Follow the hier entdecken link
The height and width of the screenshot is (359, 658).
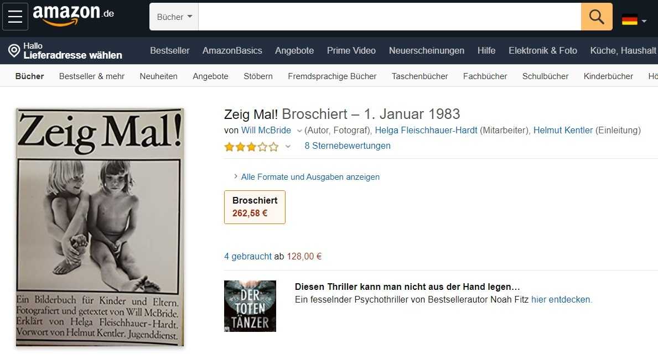coord(561,299)
